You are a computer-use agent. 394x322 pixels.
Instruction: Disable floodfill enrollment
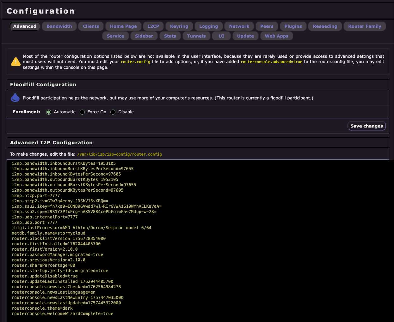(x=113, y=112)
